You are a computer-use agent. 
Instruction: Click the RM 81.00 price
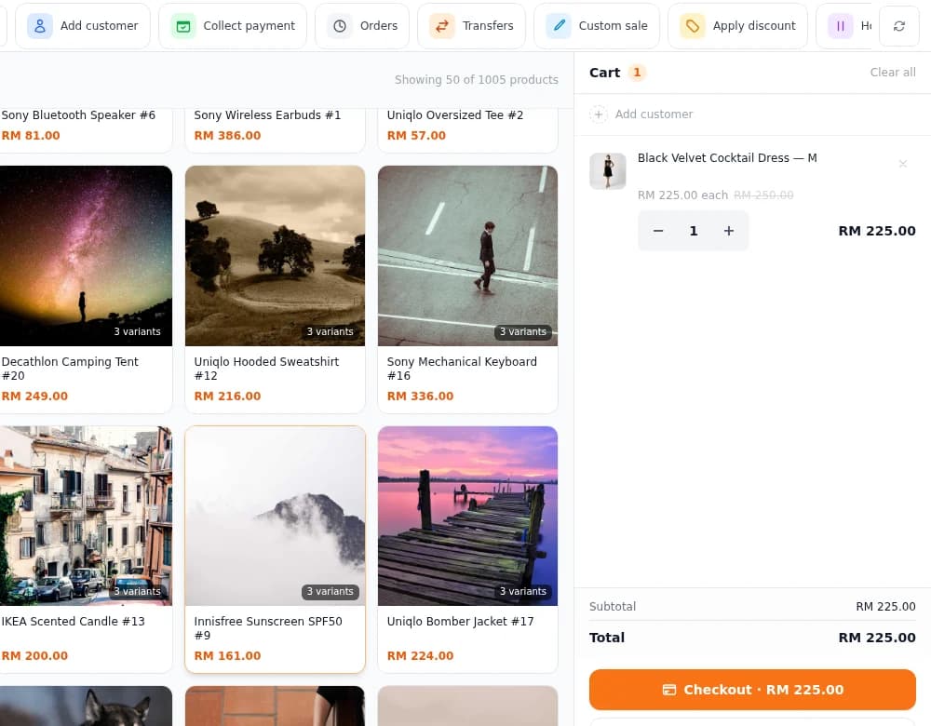click(x=31, y=135)
